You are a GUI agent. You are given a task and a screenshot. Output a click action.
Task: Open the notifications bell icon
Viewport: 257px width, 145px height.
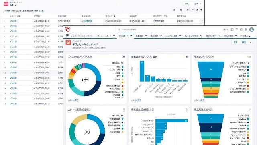pos(246,29)
